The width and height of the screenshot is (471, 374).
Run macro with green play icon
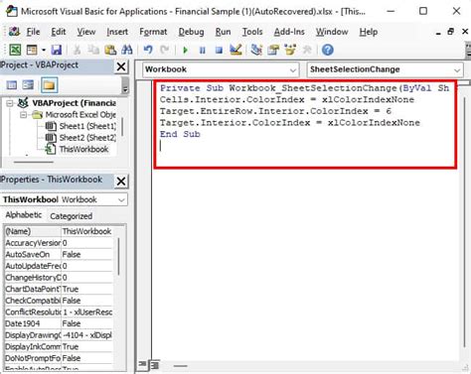186,50
